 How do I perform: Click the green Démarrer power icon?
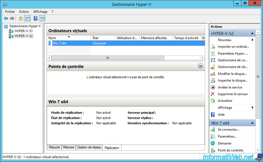(x=213, y=143)
